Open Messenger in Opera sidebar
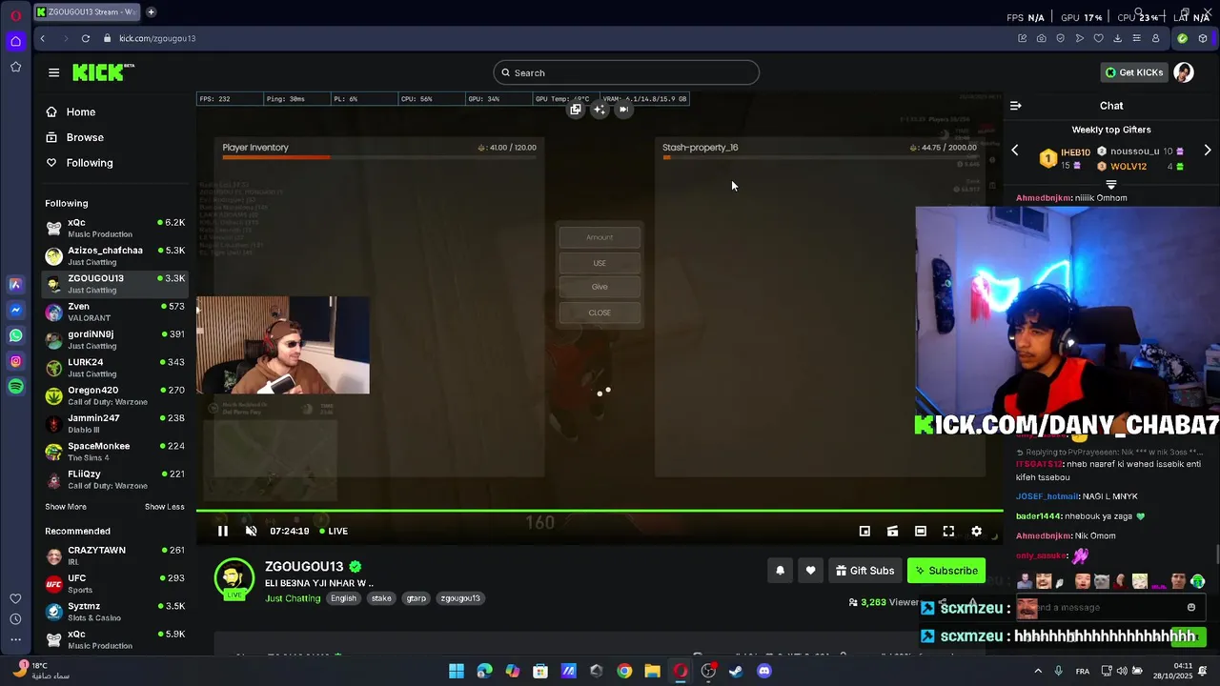This screenshot has width=1220, height=686. click(16, 310)
